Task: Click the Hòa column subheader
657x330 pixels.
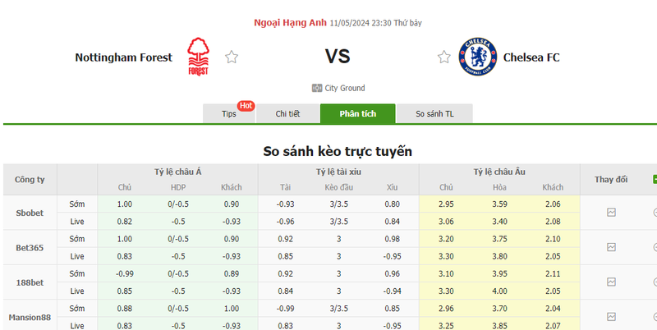Action: 499,187
